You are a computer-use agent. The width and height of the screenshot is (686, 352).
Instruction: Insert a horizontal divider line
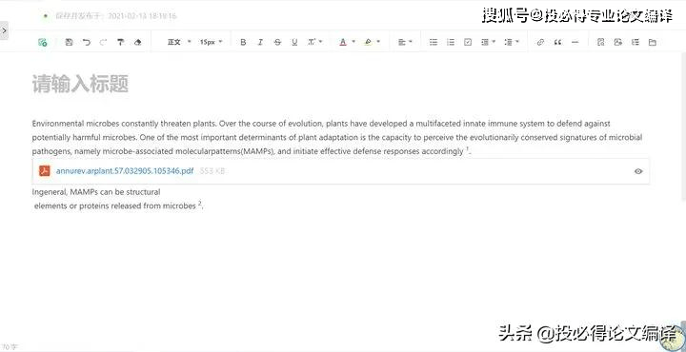tap(575, 43)
